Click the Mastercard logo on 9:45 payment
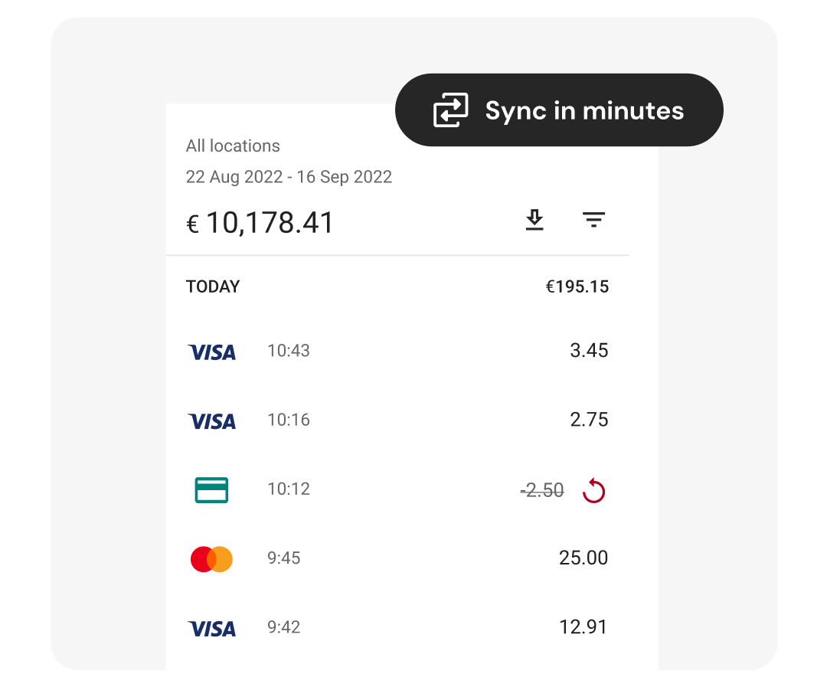The height and width of the screenshot is (687, 827). point(211,558)
